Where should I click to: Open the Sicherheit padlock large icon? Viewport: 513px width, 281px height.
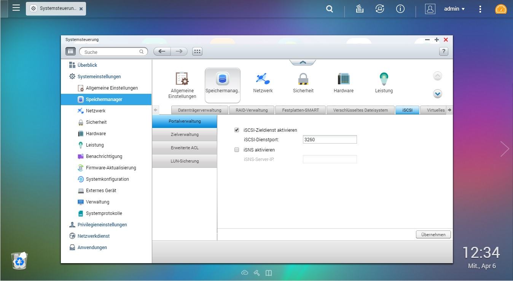click(303, 83)
